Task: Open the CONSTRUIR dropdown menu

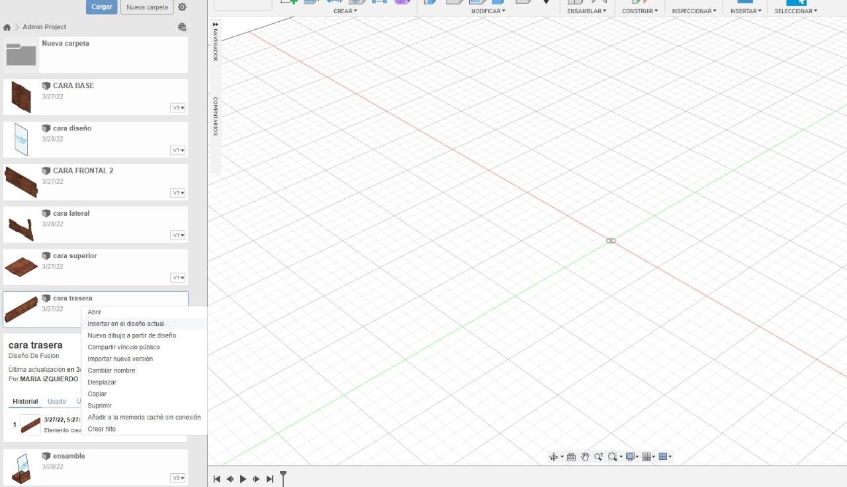Action: click(640, 11)
